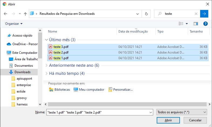The width and height of the screenshot is (212, 127).
Task: Click the PDF icon of teste 1.pdf
Action: click(50, 58)
